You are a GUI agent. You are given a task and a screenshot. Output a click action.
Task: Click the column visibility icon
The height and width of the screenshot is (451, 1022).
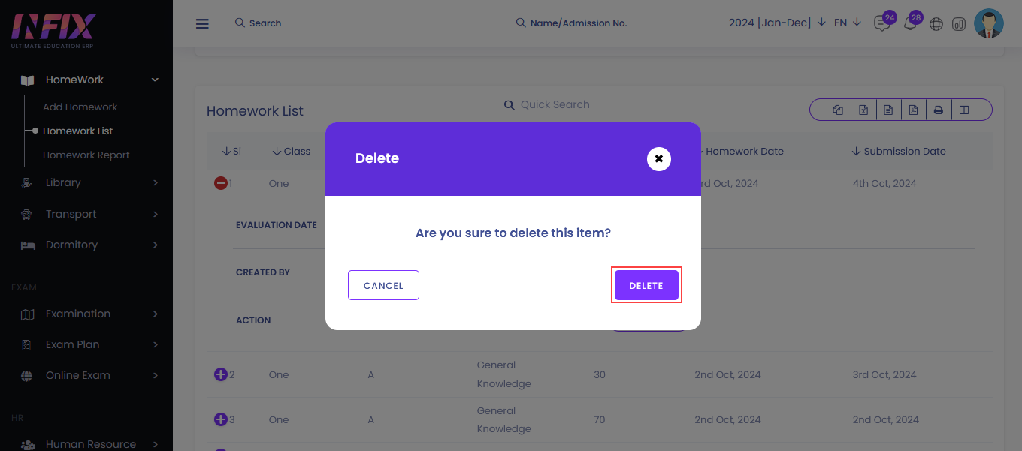(964, 110)
